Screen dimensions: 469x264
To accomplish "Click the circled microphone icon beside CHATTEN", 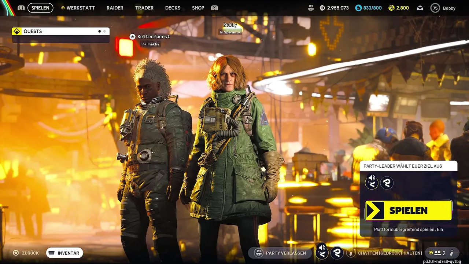I will click(351, 253).
